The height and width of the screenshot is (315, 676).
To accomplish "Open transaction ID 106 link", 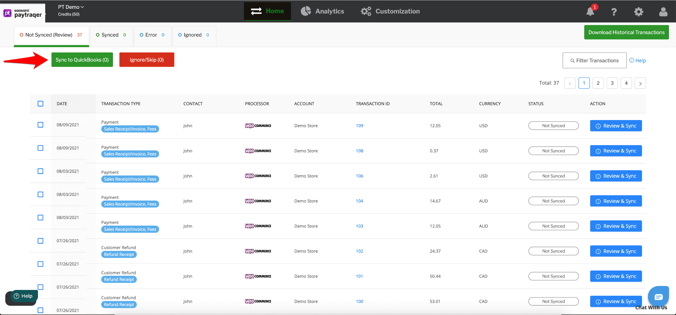I will tap(359, 176).
